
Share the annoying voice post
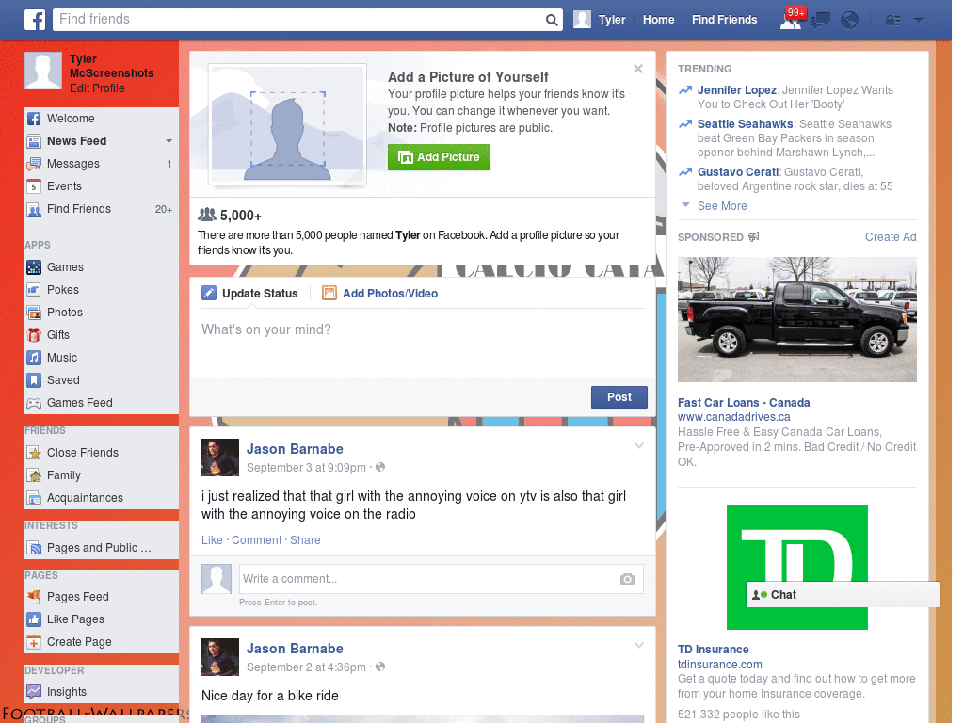[305, 540]
